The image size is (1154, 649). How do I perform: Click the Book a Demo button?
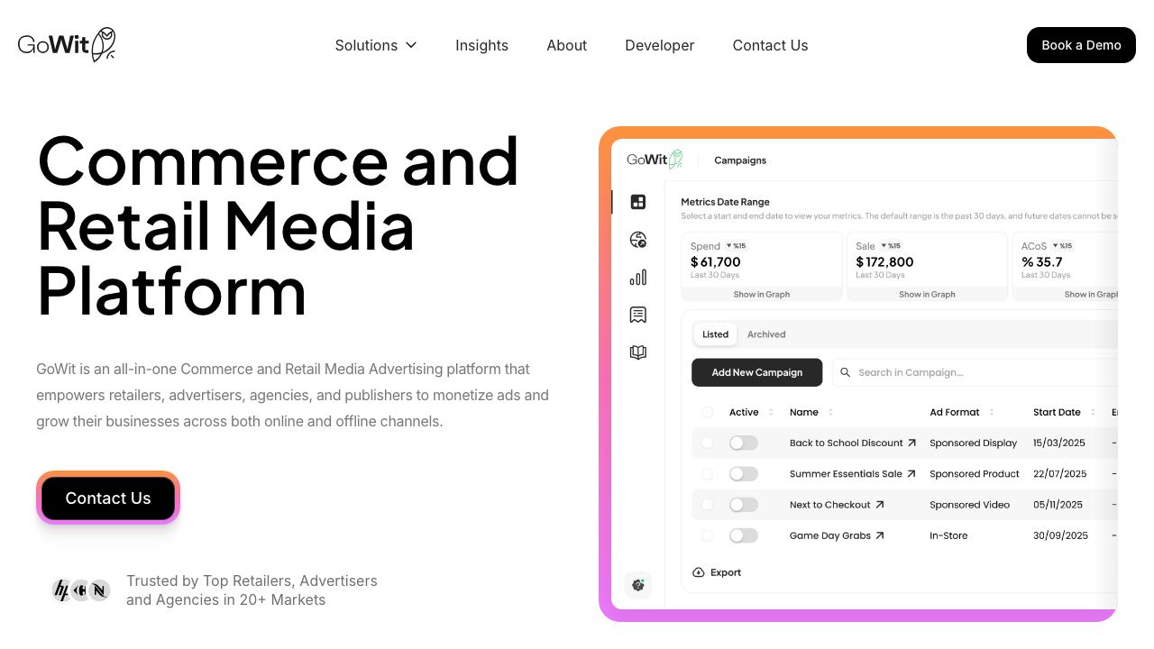tap(1081, 45)
